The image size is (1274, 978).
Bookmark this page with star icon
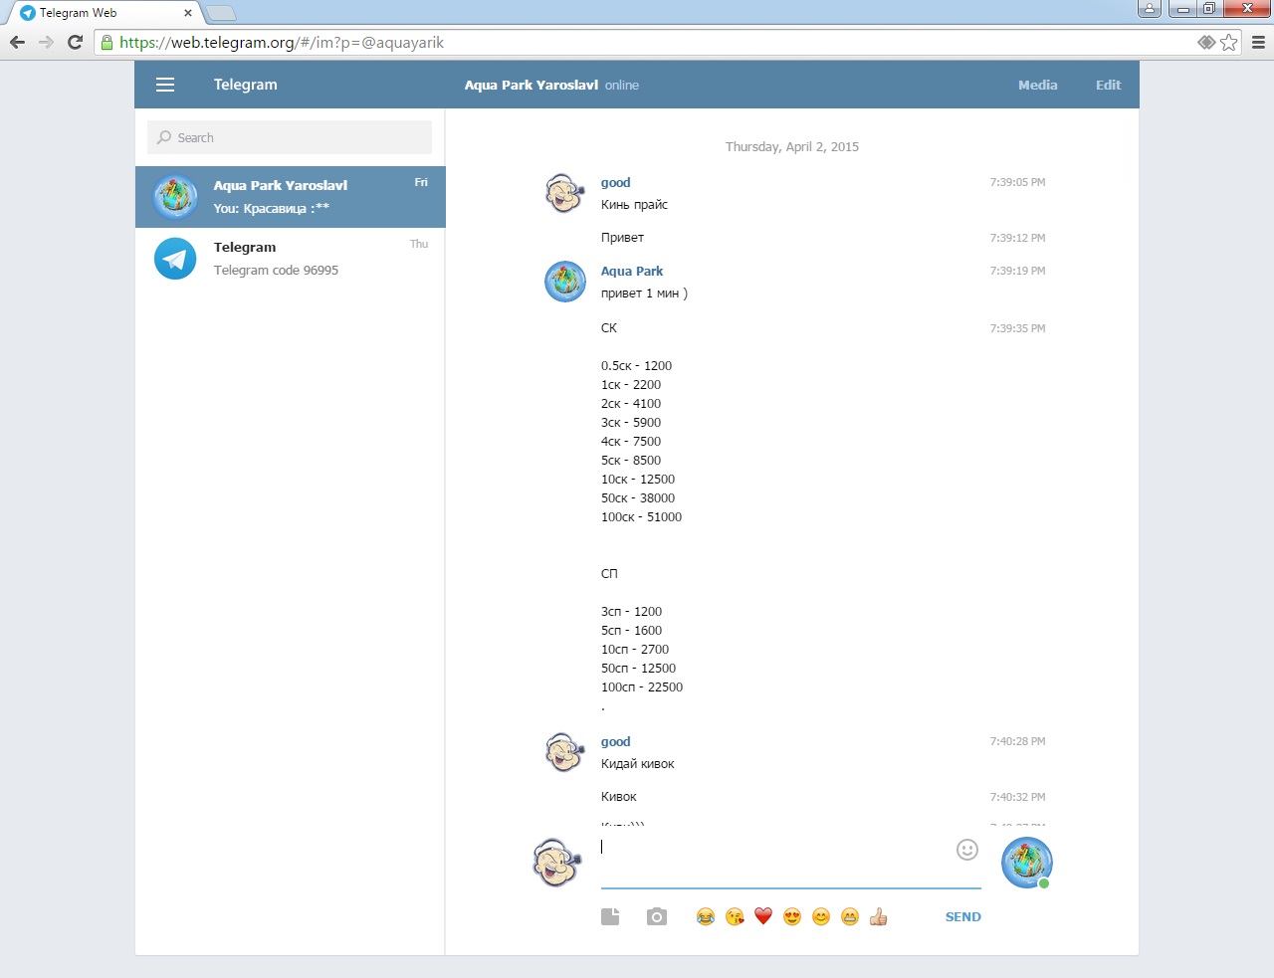coord(1229,42)
